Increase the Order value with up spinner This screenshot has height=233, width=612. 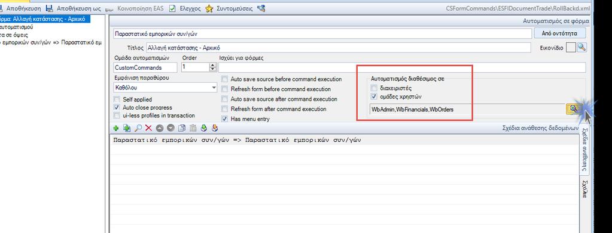213,66
